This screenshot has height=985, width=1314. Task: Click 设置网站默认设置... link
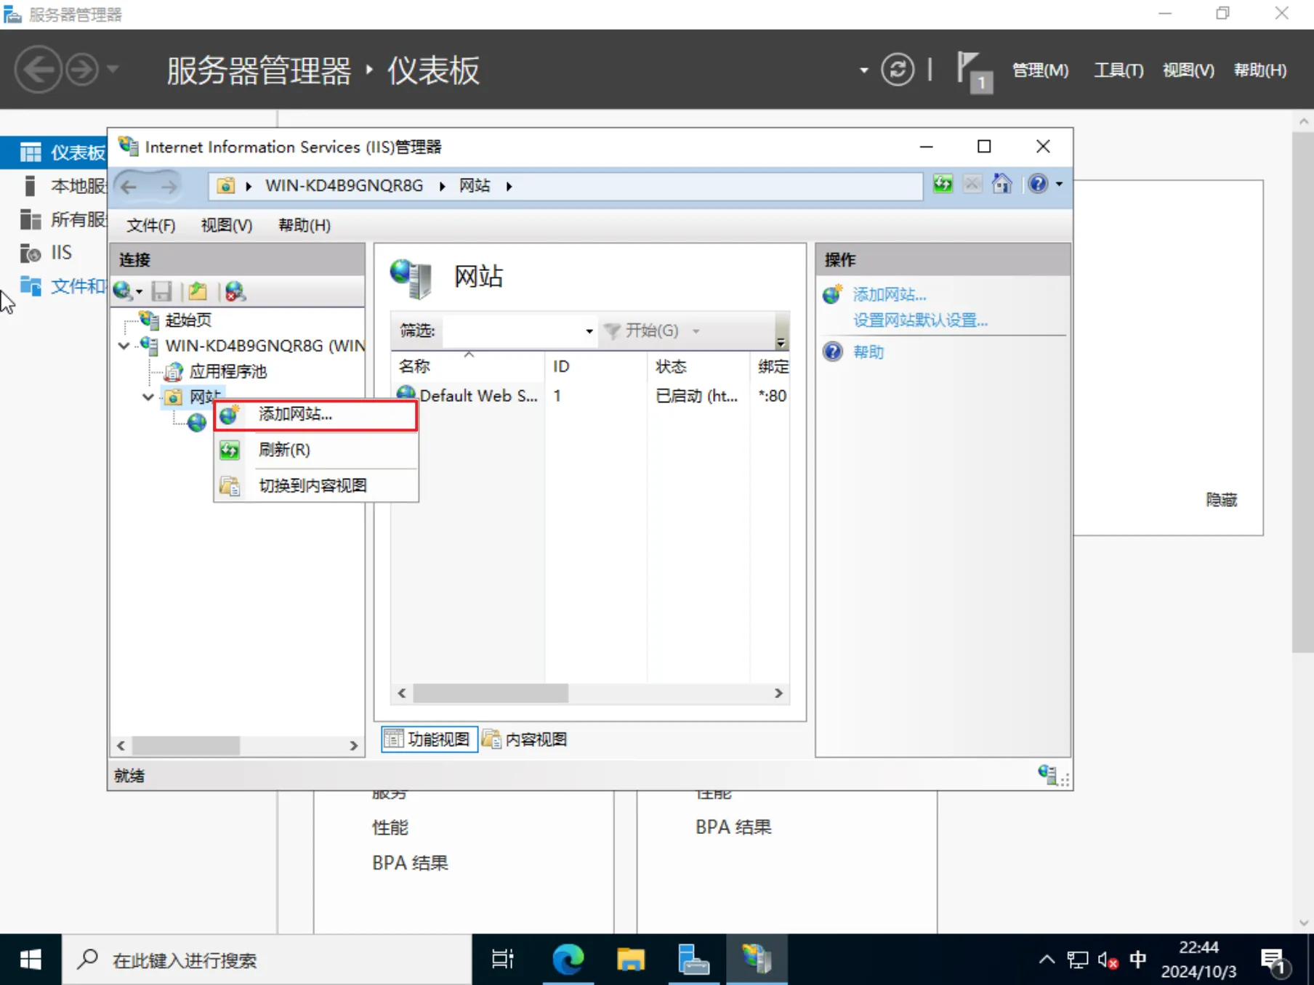[x=920, y=320]
